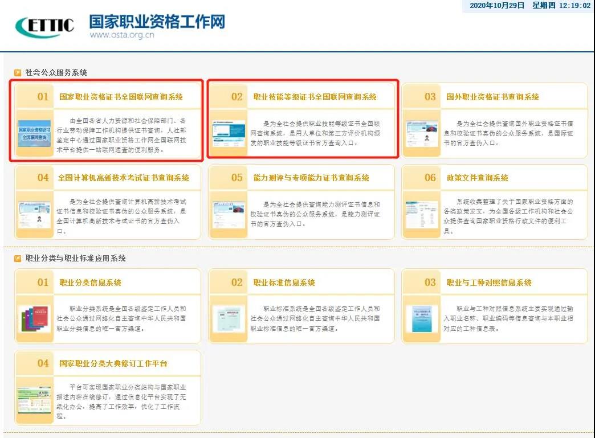
Task: Click description of 职业标准信息系统
Action: (x=315, y=318)
